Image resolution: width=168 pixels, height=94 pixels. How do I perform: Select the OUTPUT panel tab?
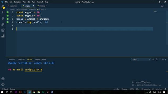click(30, 59)
